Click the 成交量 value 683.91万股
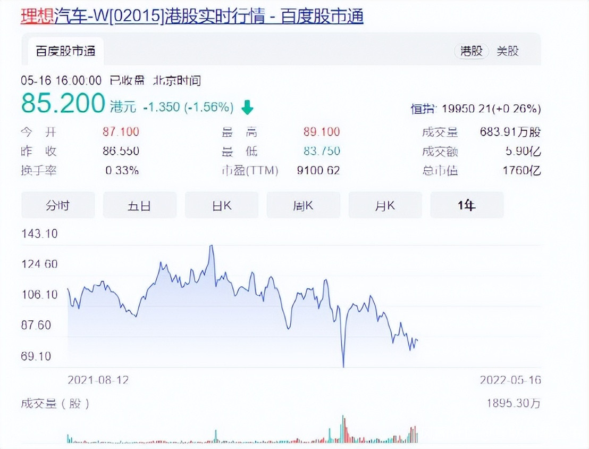Viewport: 589px width, 449px height. (510, 132)
